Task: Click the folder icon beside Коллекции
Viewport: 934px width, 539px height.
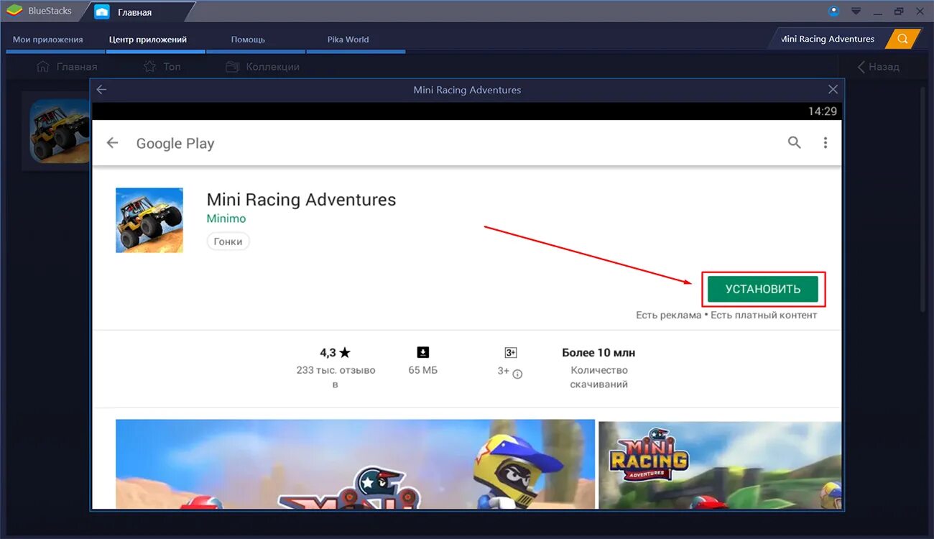Action: 232,67
